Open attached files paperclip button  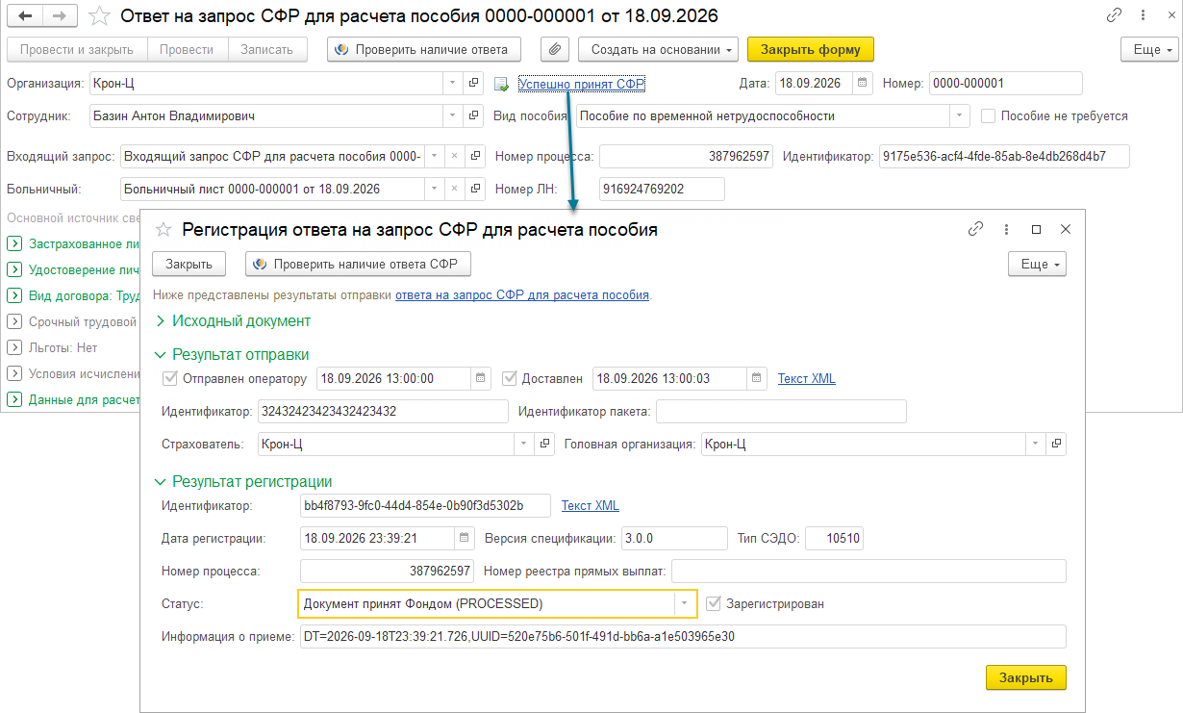[554, 49]
